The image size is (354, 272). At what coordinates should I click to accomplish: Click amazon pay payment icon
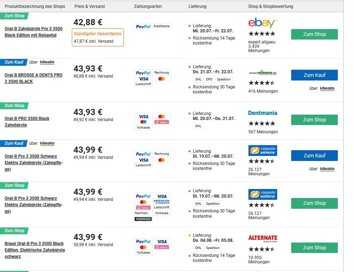click(x=143, y=219)
